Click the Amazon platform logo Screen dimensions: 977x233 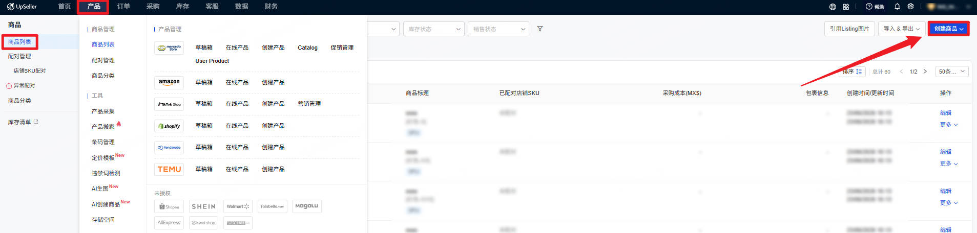(169, 82)
